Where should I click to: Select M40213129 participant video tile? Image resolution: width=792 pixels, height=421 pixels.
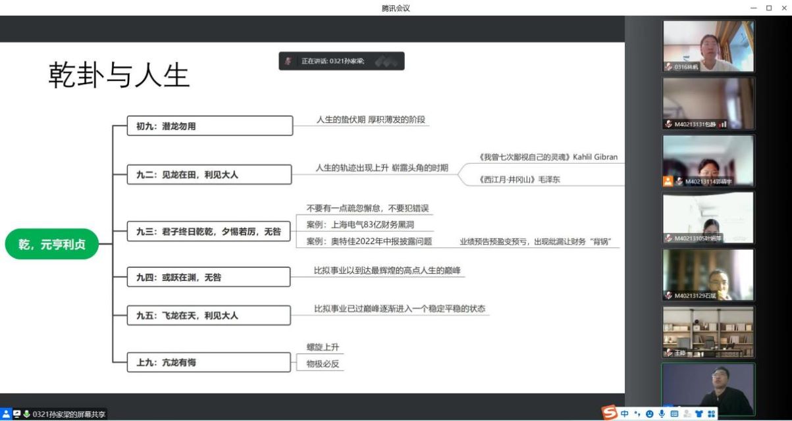click(x=708, y=274)
